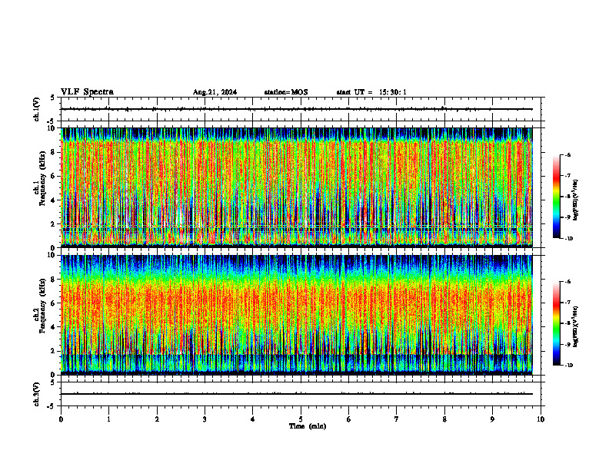Click the ch.1 spectrogram color scale bar

pyautogui.click(x=556, y=197)
